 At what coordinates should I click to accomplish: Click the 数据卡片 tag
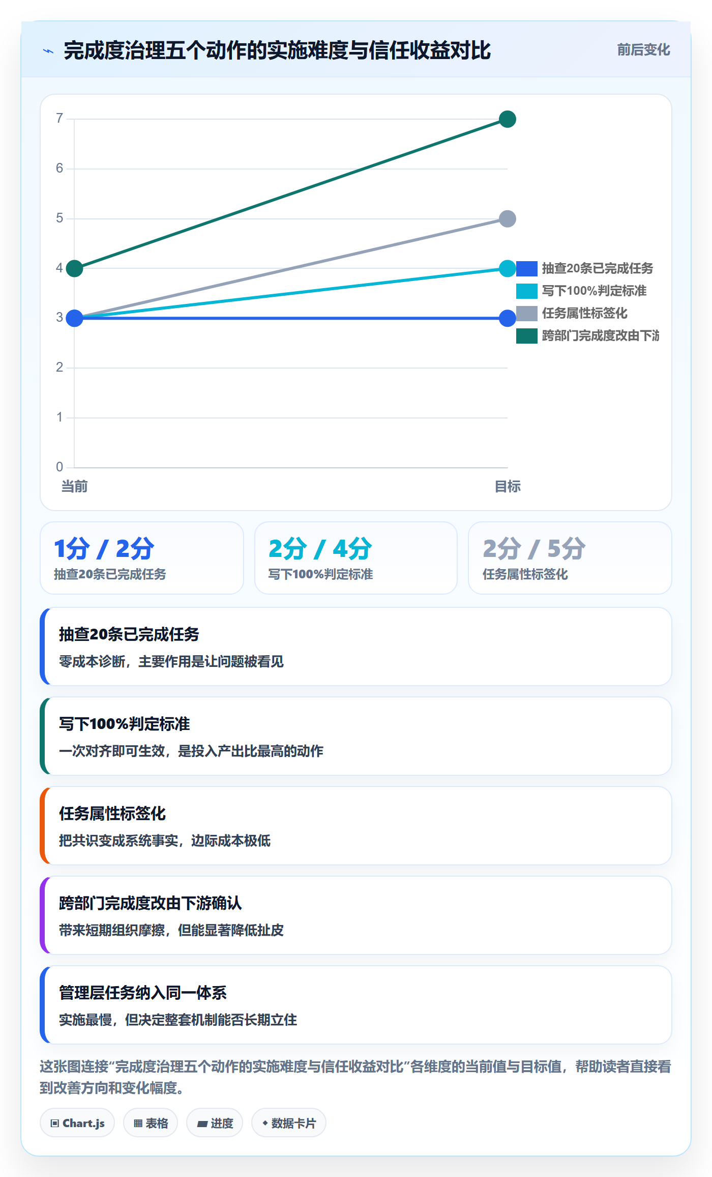[289, 1123]
